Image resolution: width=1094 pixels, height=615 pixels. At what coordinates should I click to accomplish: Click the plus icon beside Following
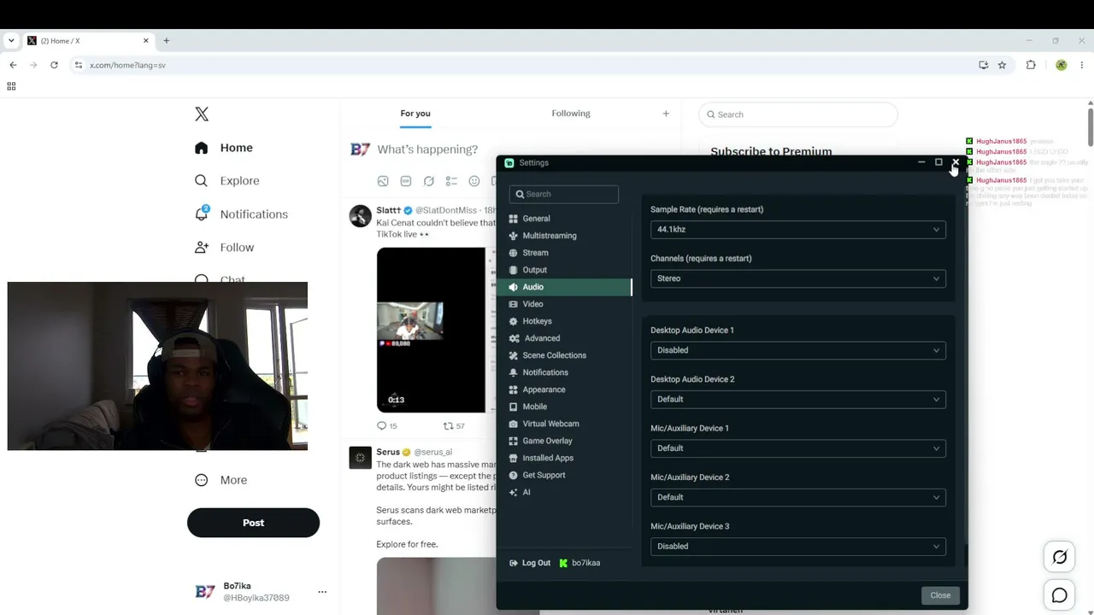click(x=666, y=114)
